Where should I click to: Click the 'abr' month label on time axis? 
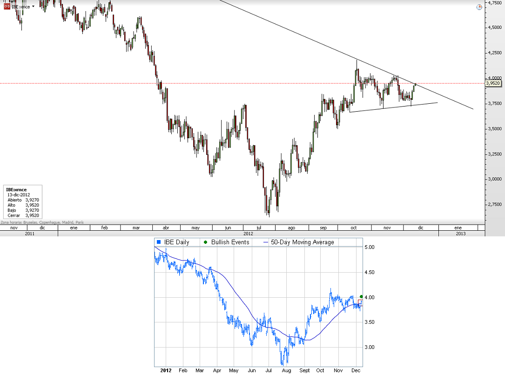pyautogui.click(x=166, y=228)
